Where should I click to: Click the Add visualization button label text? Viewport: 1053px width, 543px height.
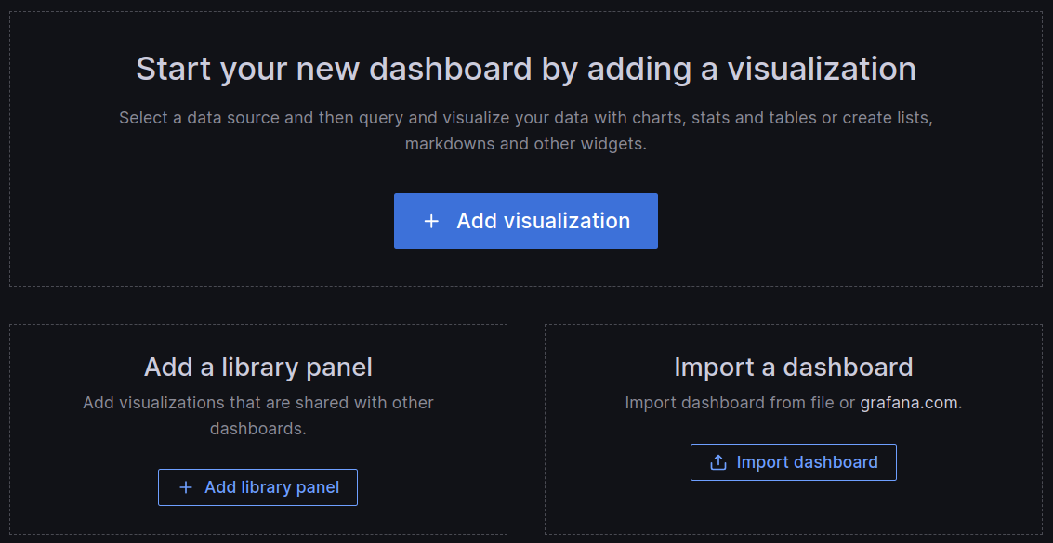(543, 221)
